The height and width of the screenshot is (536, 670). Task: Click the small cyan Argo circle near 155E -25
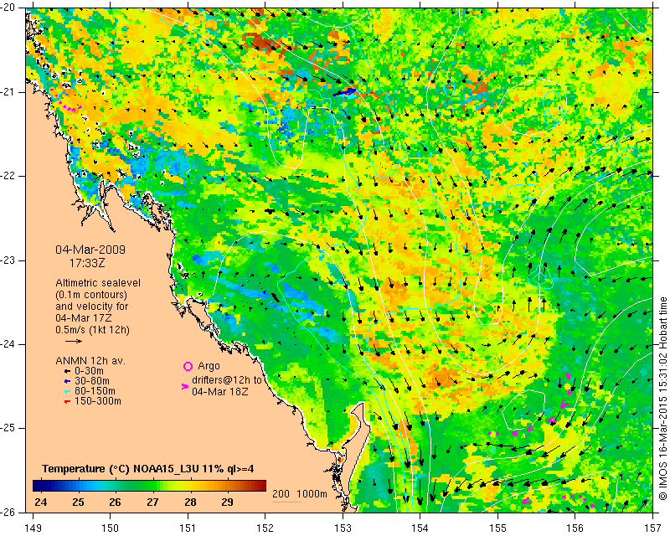497,441
